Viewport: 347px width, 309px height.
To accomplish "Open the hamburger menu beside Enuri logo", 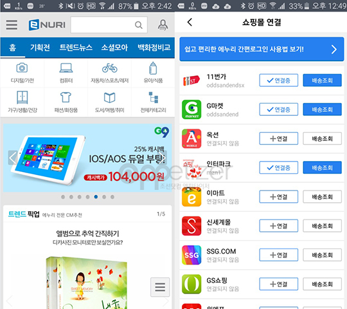I will [x=12, y=24].
